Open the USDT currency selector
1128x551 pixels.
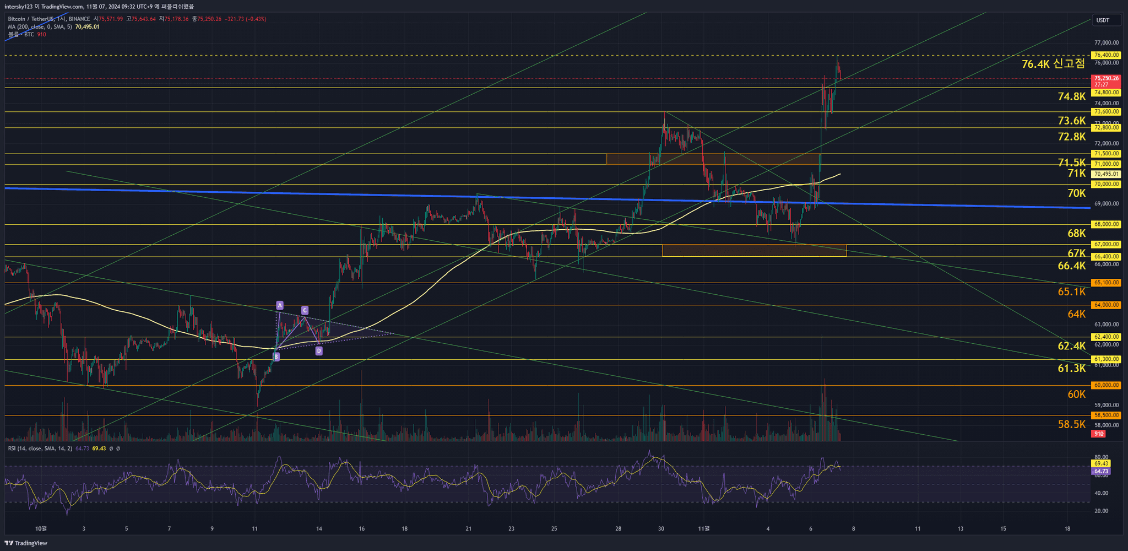pyautogui.click(x=1103, y=20)
